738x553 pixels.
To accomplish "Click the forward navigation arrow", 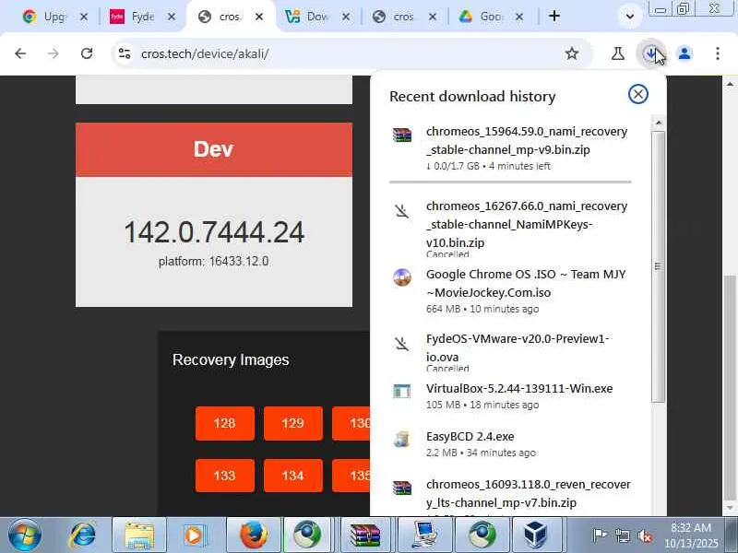I will point(54,53).
